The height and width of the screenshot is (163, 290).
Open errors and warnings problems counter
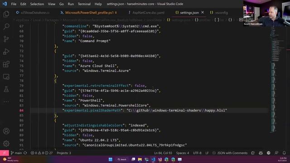click(x=42, y=153)
